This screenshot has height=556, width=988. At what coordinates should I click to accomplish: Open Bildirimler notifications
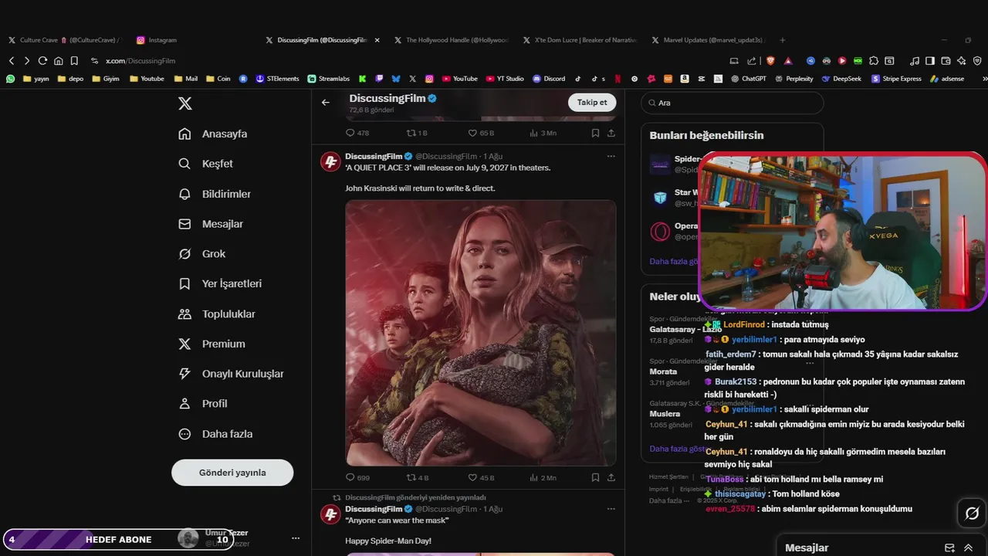pyautogui.click(x=215, y=194)
